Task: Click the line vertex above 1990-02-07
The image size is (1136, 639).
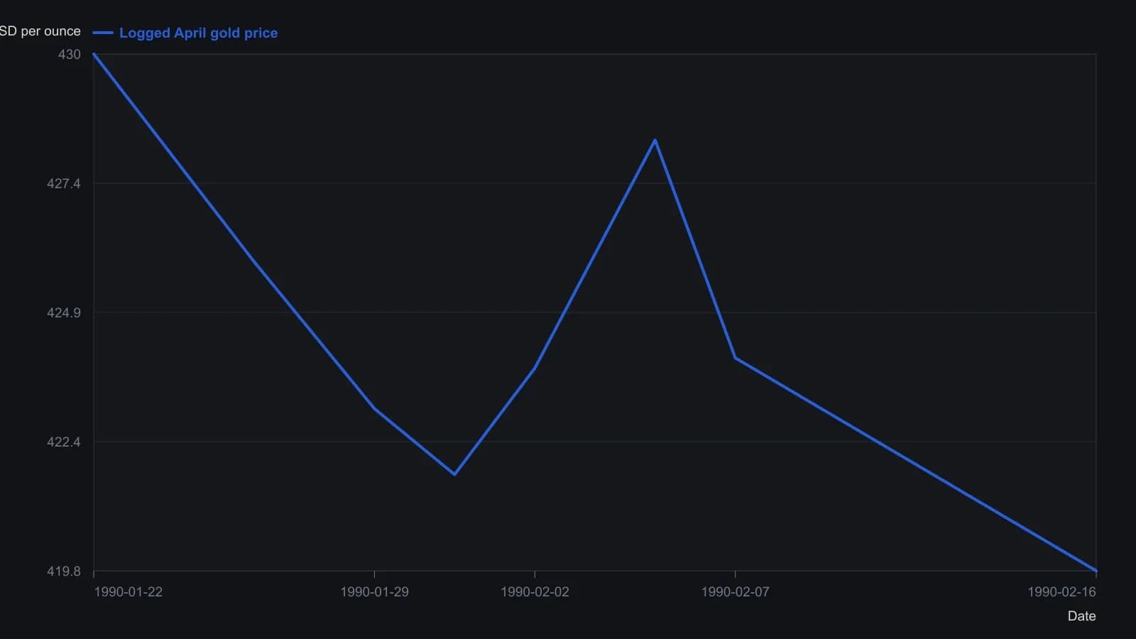Action: 735,358
